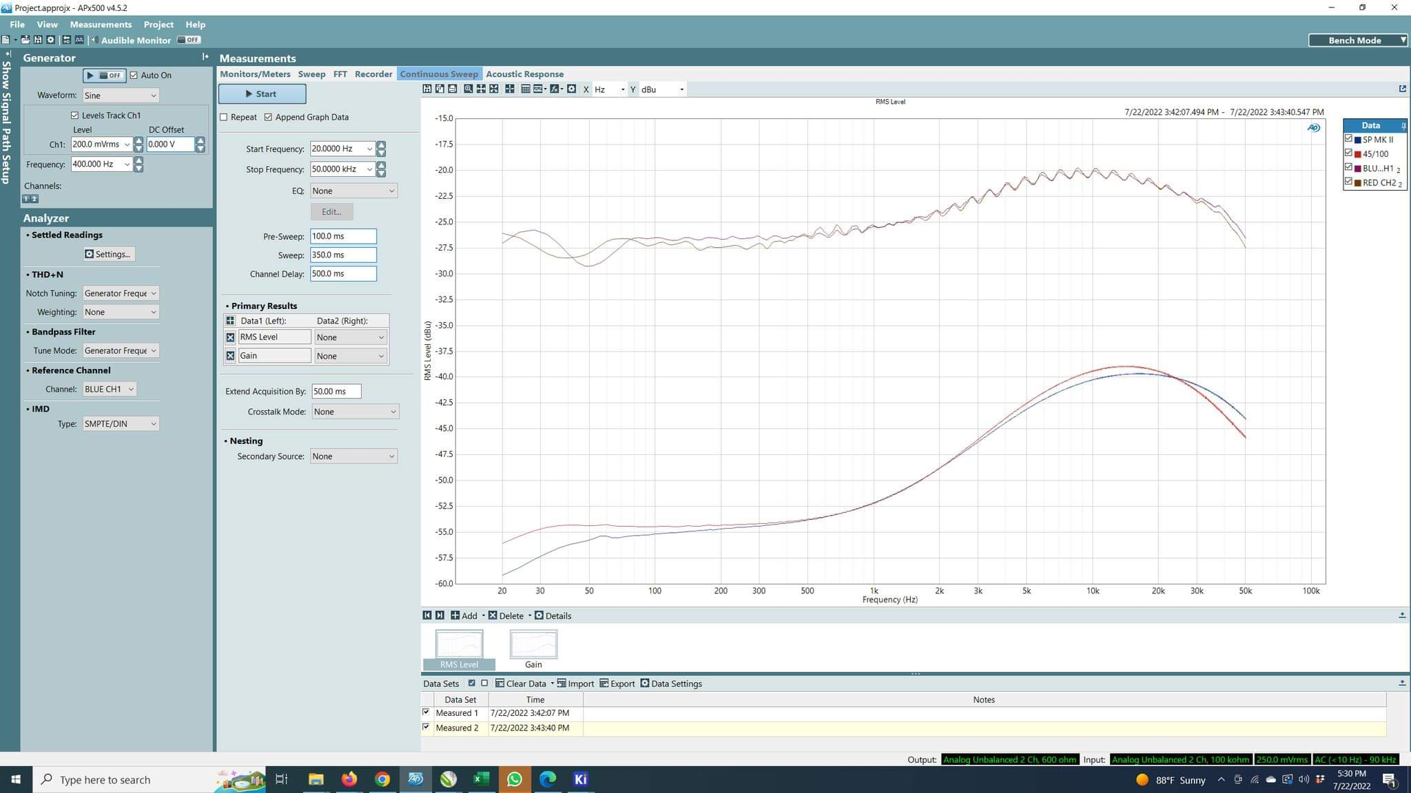Open project file icon in toolbar
Image resolution: width=1411 pixels, height=793 pixels.
[25, 40]
